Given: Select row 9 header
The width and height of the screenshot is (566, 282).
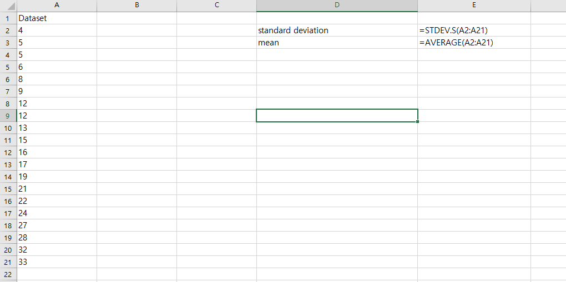Looking at the screenshot, I should (x=8, y=116).
